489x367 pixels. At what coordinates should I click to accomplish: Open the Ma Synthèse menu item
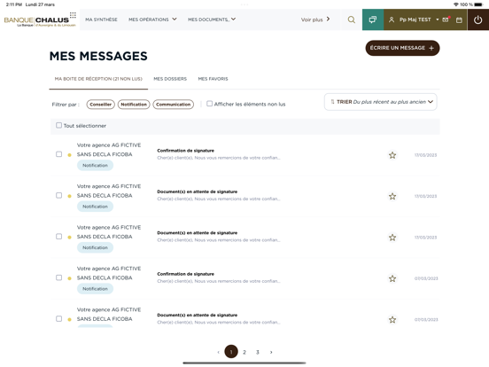click(x=101, y=20)
